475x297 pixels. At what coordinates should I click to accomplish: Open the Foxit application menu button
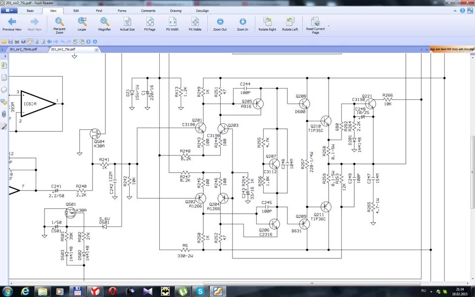coord(9,10)
